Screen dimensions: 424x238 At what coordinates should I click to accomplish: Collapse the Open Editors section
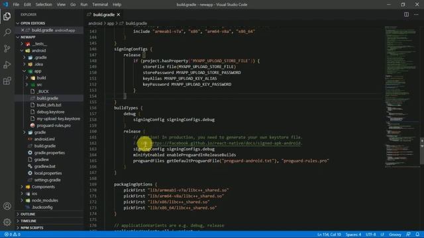49,23
